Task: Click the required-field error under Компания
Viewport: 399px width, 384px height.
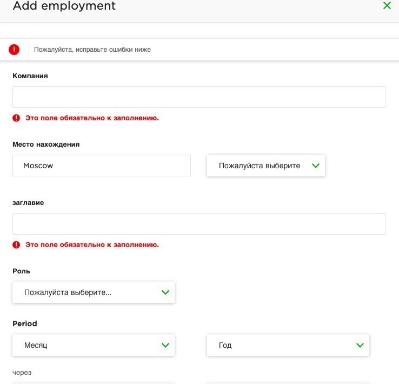Action: point(92,118)
